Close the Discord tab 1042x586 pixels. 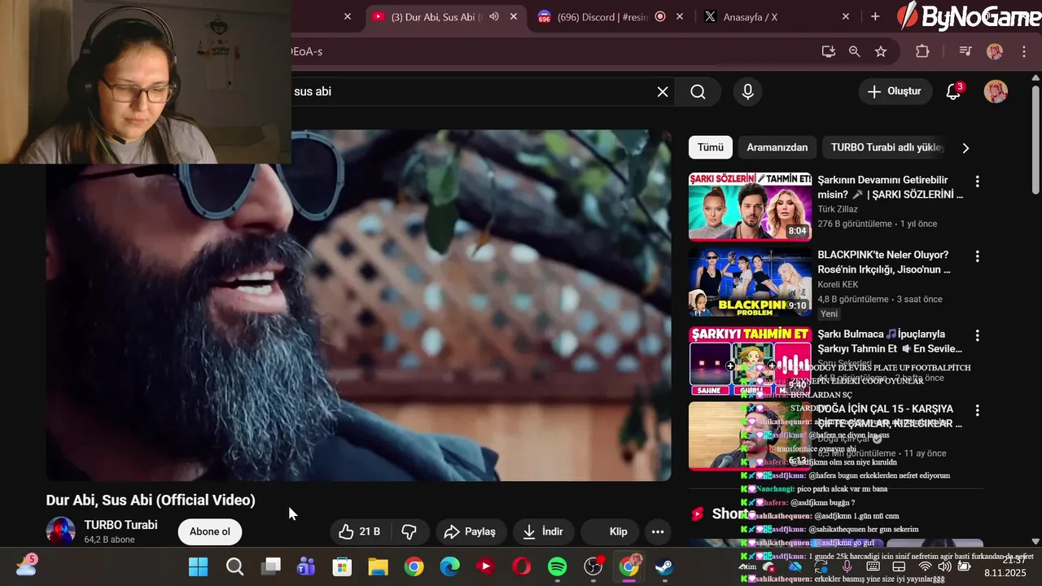tap(680, 16)
